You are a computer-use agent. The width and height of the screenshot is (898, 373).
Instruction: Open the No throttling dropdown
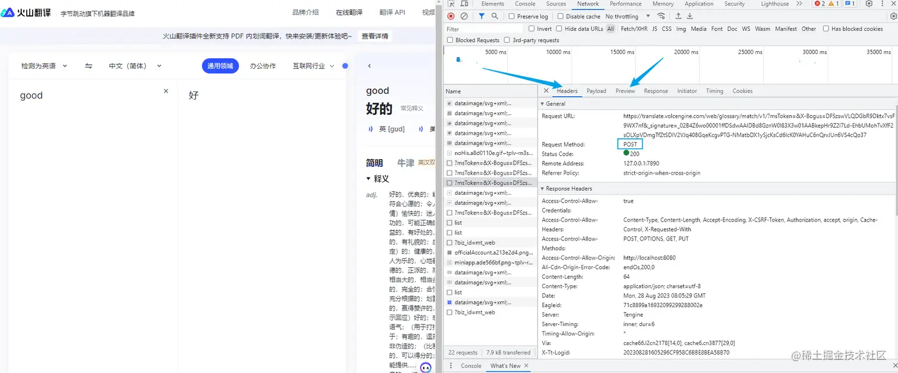628,17
